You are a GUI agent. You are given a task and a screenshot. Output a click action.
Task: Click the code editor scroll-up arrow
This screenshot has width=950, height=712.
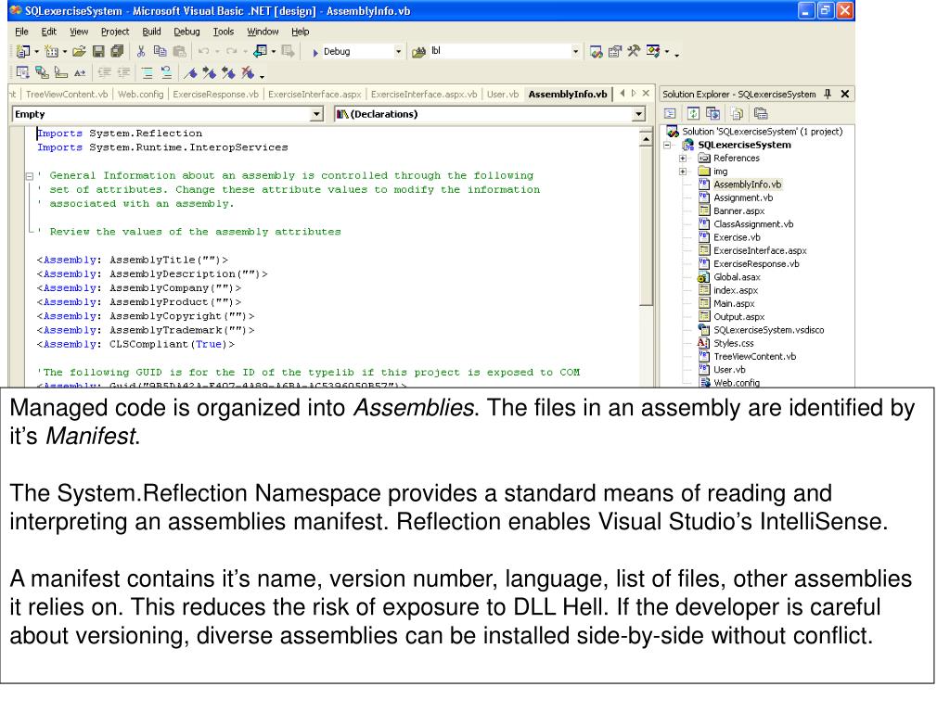[x=646, y=139]
